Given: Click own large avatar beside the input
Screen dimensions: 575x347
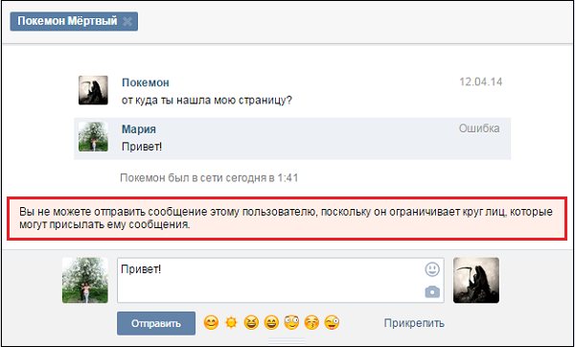Looking at the screenshot, I should coord(85,280).
